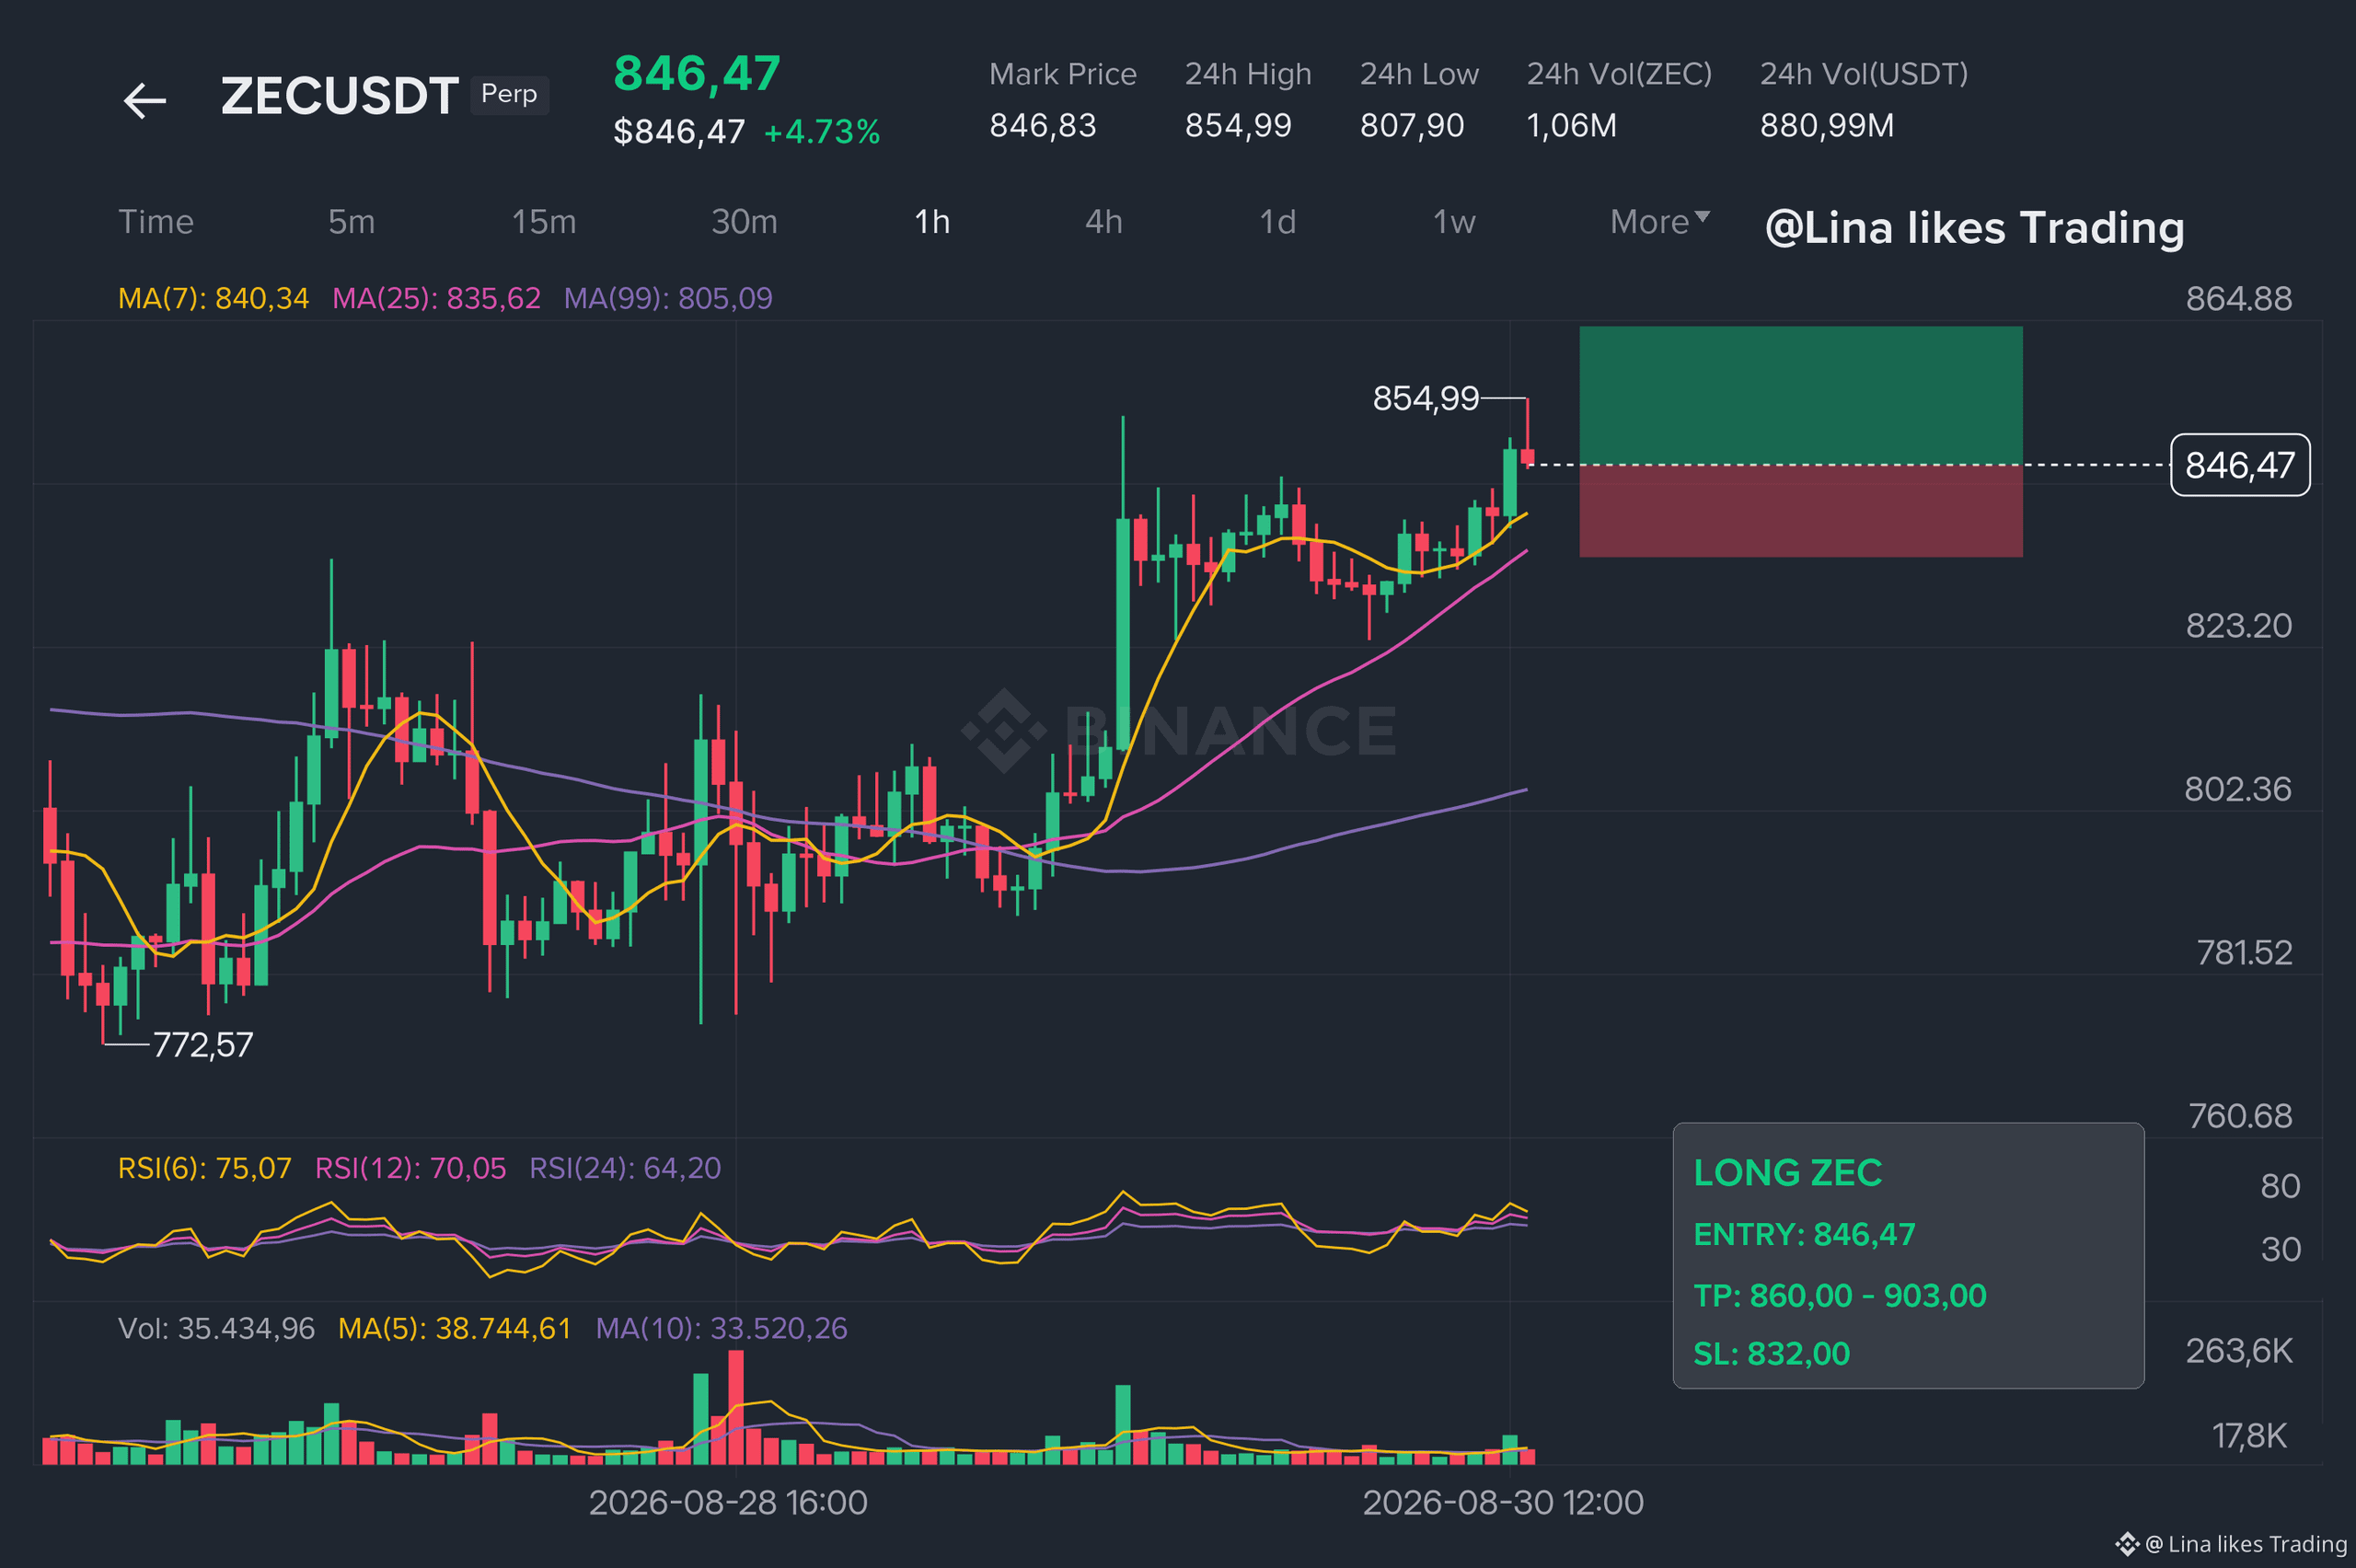Click the Mark Price value 846,83
This screenshot has height=1568, width=2356.
1043,126
